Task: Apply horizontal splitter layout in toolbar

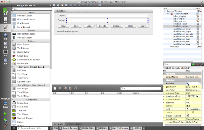Action: pos(79,5)
